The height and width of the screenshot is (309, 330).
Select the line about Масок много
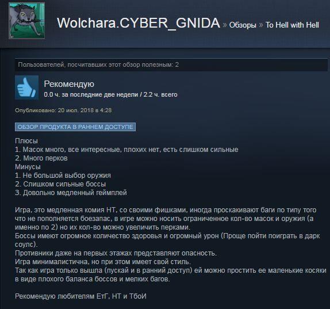click(126, 150)
